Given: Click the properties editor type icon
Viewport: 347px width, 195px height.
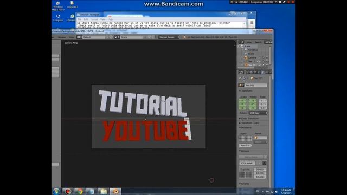Looking at the screenshot, I should point(241,72).
